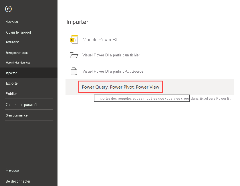
Task: Click the open folder icon for file visual
Action: click(x=74, y=55)
